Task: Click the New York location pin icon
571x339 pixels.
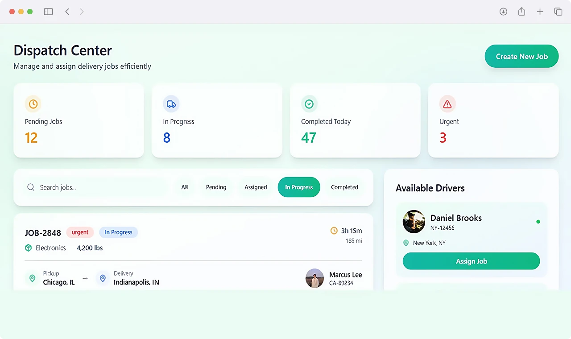Action: click(406, 243)
